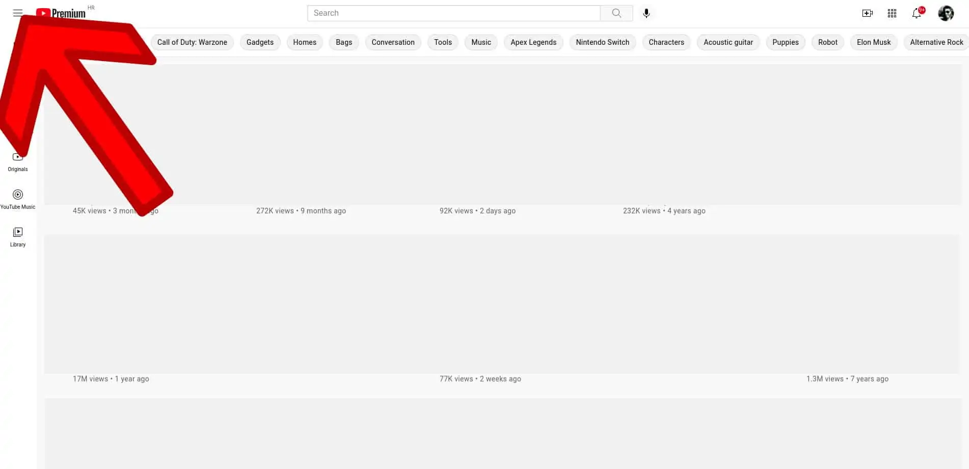Select the Homes chip

pos(305,42)
